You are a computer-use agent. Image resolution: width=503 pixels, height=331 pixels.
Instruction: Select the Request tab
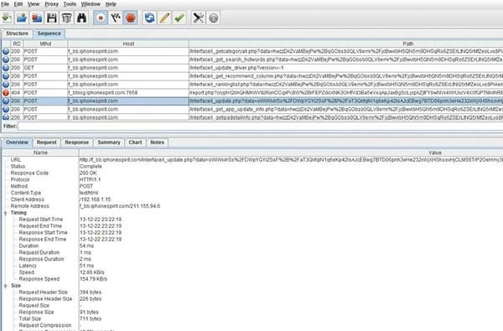[46, 142]
